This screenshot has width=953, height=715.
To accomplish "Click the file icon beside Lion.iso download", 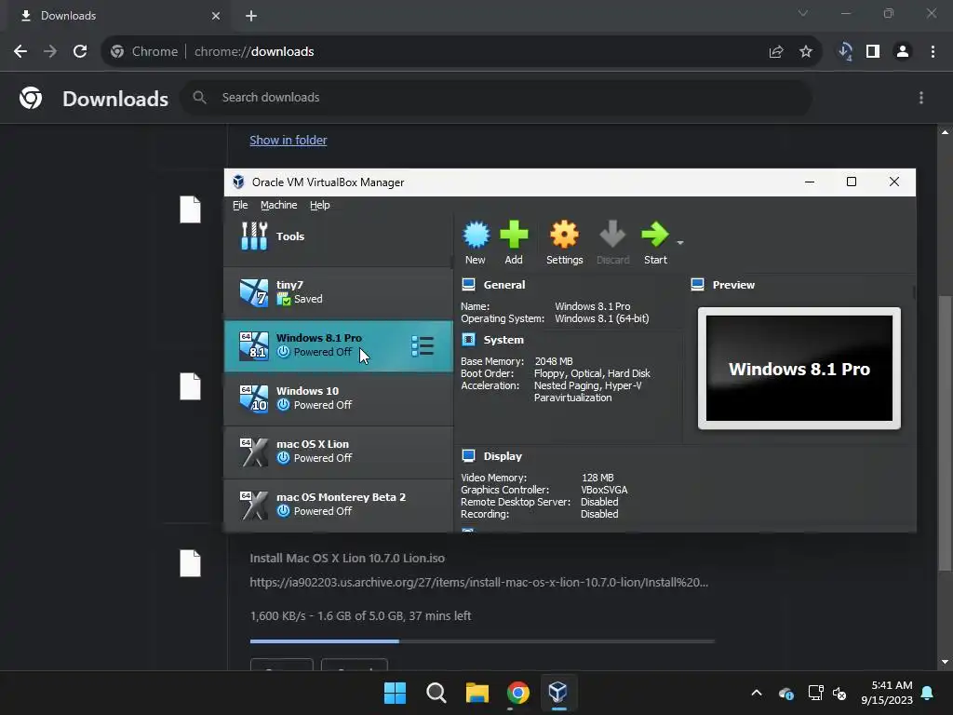I will pos(190,563).
